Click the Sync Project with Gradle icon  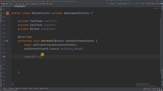[153, 4]
